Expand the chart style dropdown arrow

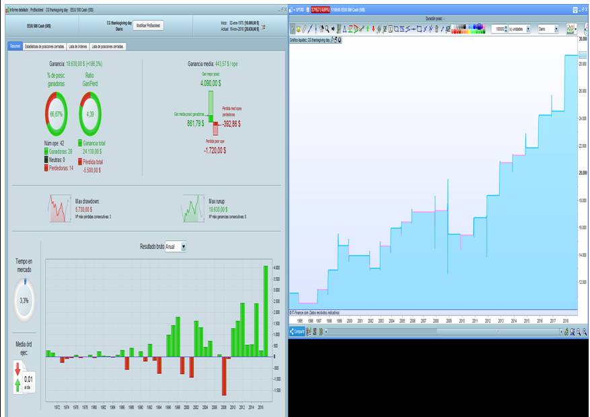click(x=576, y=29)
